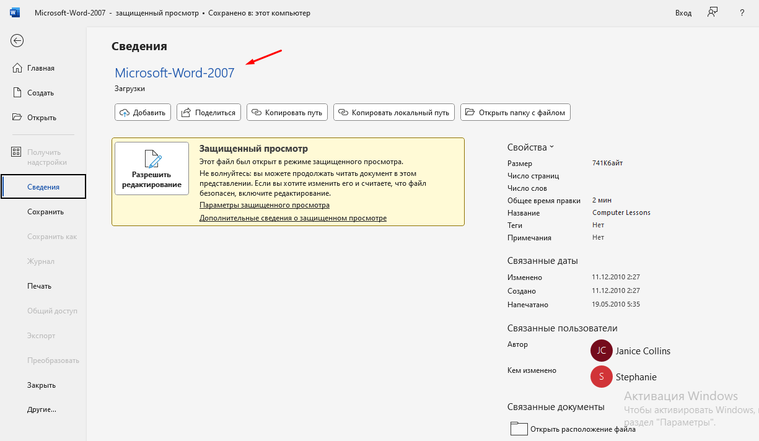759x441 pixels.
Task: Click the Примечания value Нет
Action: (598, 237)
